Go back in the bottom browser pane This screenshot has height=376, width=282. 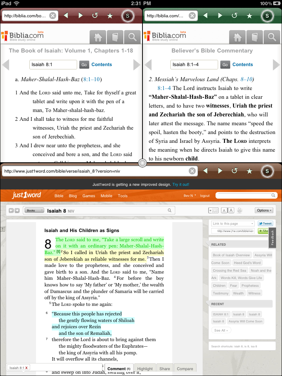pyautogui.click(x=205, y=171)
